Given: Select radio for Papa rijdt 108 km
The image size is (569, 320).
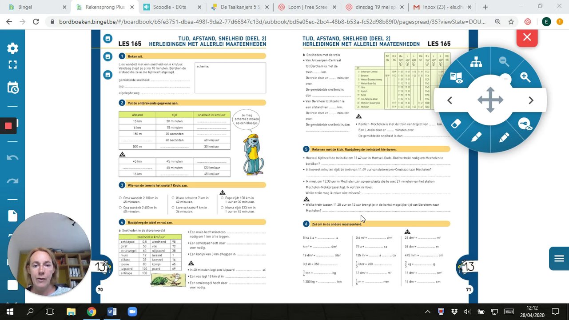Looking at the screenshot, I should pyautogui.click(x=223, y=198).
